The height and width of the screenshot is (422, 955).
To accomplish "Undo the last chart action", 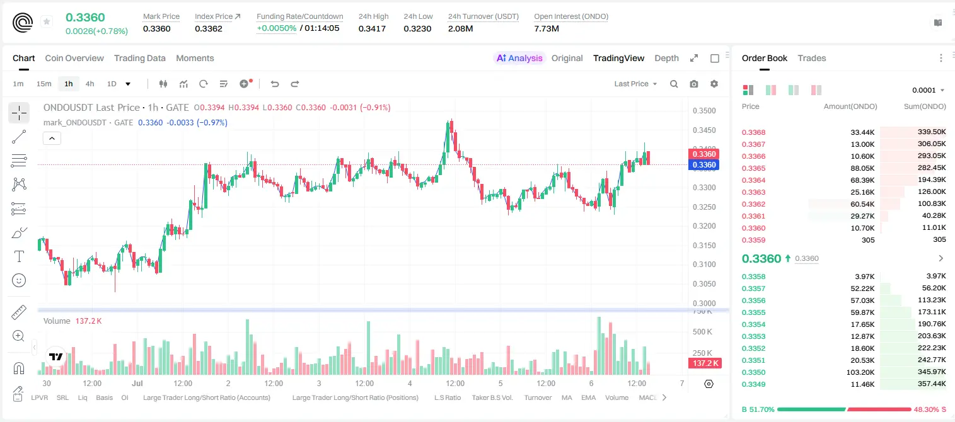I will [x=275, y=84].
